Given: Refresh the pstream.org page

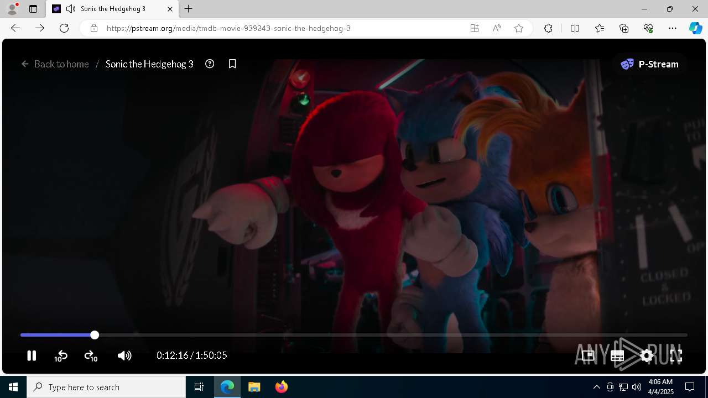Looking at the screenshot, I should (x=64, y=28).
